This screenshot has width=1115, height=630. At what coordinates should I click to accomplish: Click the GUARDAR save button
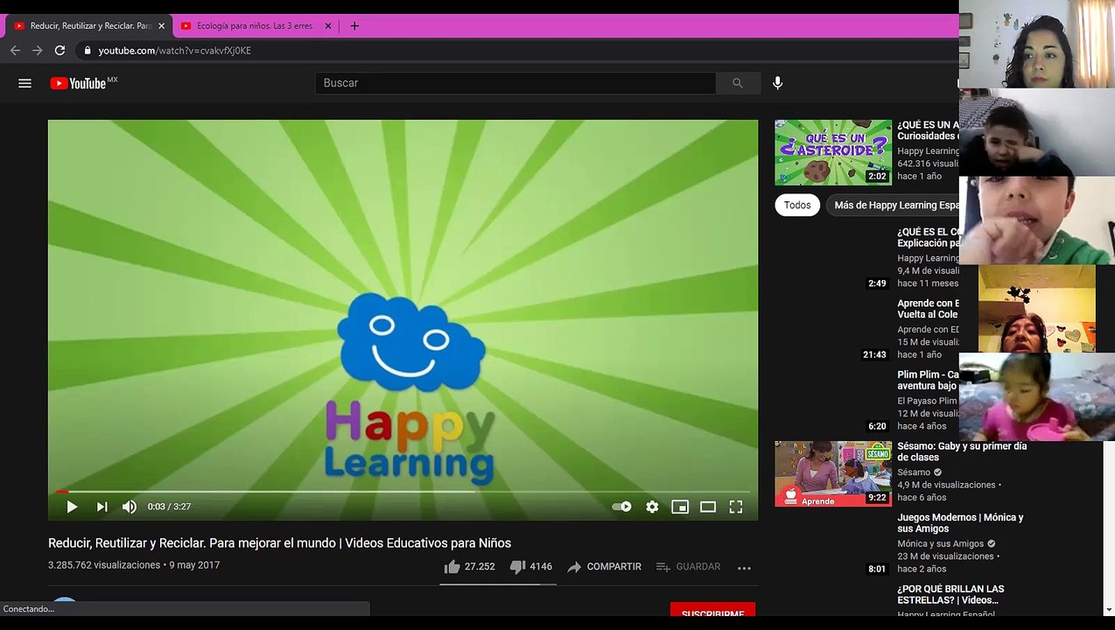point(688,567)
